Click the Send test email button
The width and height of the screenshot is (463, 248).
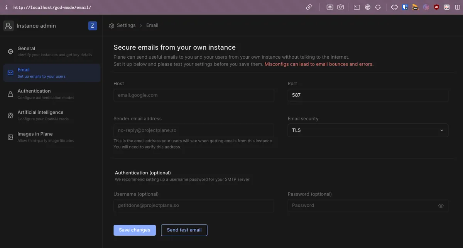click(184, 230)
